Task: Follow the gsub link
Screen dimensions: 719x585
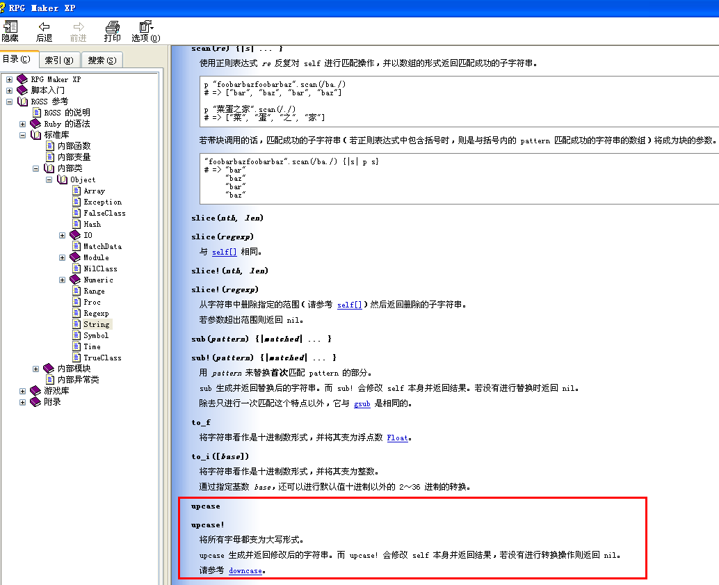Action: 362,403
